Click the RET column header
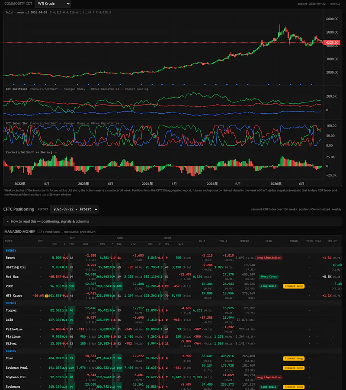 pyautogui.click(x=40, y=241)
